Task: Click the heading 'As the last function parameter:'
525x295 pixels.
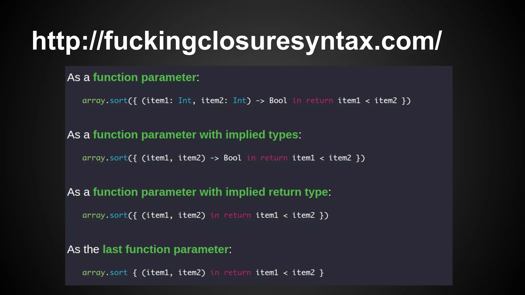Action: pos(149,250)
